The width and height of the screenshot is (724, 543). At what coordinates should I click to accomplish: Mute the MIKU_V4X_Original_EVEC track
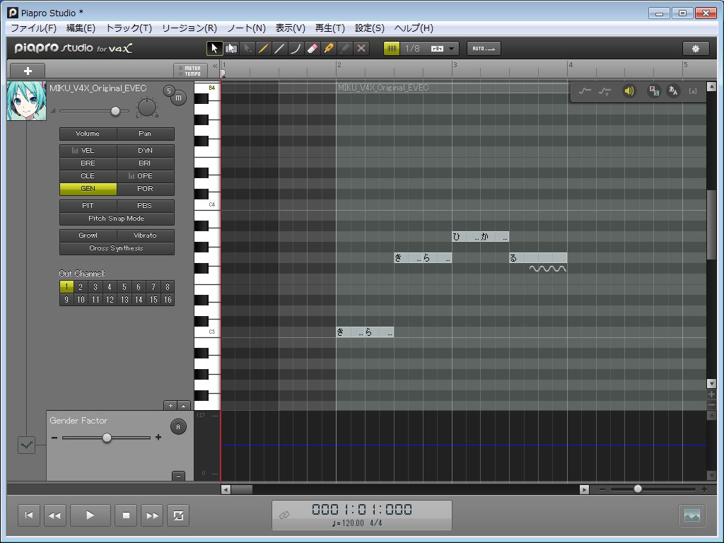179,98
